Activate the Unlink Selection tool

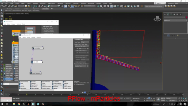(x=12, y=6)
